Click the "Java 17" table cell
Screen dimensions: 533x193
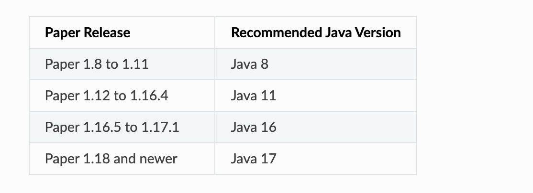tap(253, 159)
